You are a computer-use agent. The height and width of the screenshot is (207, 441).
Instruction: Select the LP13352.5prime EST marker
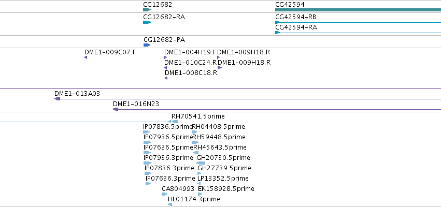[x=199, y=184]
